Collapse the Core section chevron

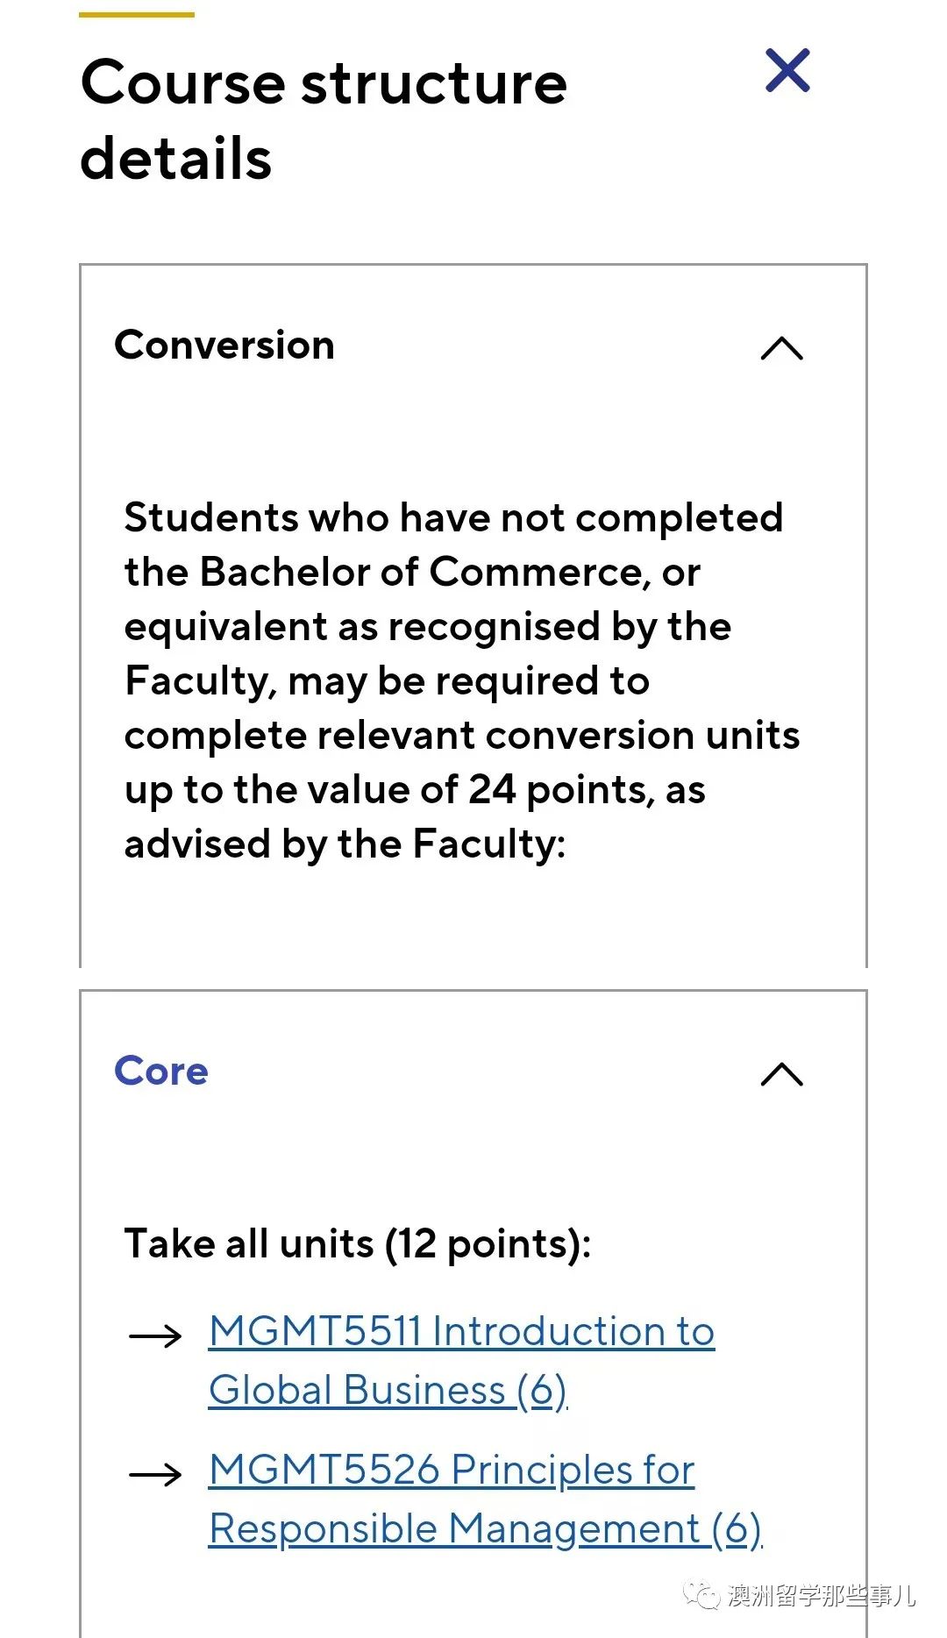(x=781, y=1073)
